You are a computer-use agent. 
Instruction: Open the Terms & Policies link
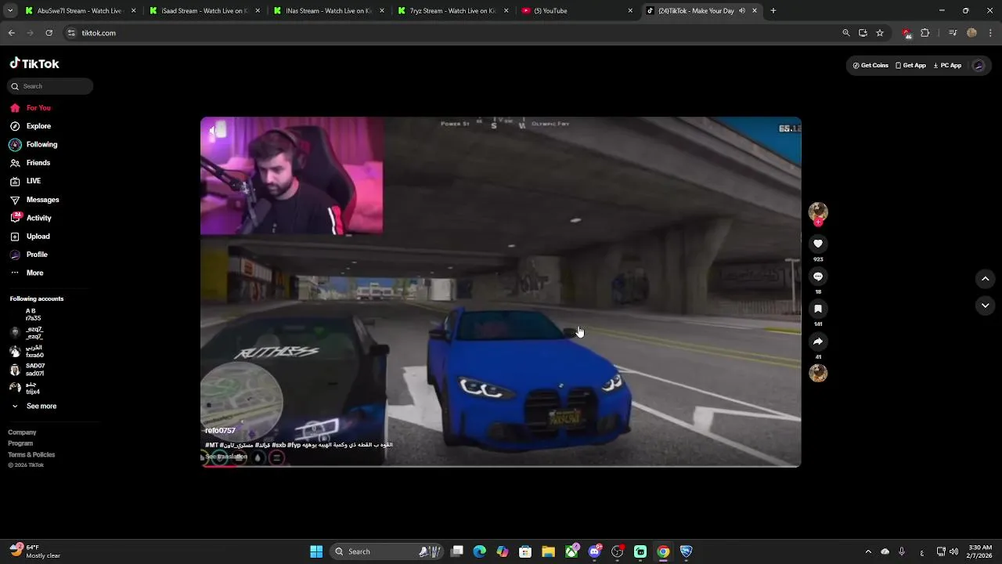[31, 454]
